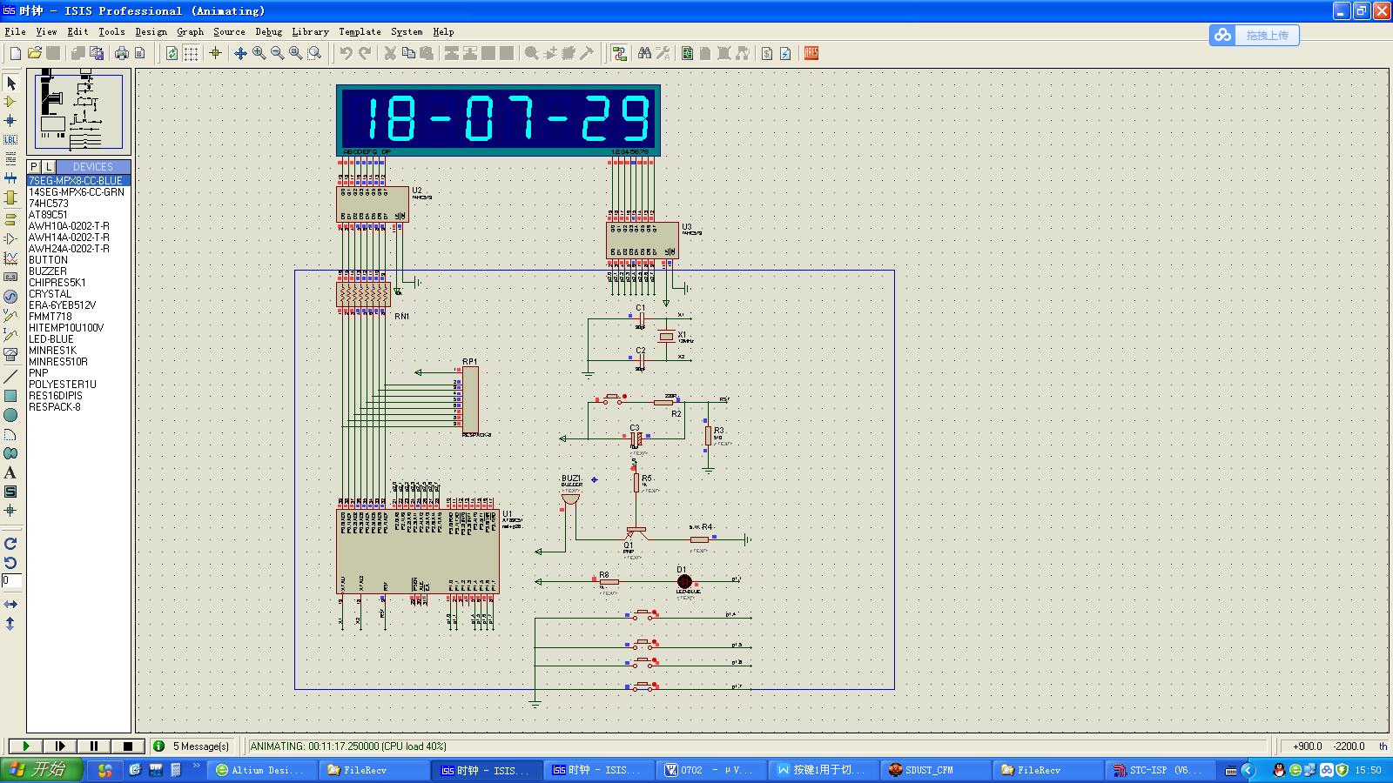This screenshot has height=783, width=1393.
Task: Click the Pan center-view icon
Action: click(x=240, y=53)
